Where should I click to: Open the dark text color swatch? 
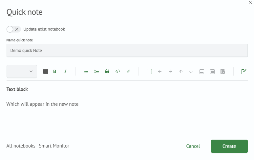click(46, 71)
